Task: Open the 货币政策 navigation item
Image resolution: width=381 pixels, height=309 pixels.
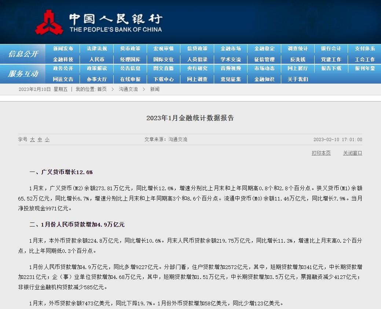Action: pyautogui.click(x=130, y=48)
